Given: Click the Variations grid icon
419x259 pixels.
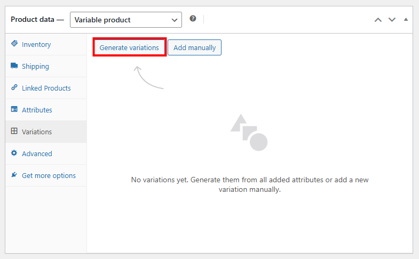Looking at the screenshot, I should tap(14, 132).
